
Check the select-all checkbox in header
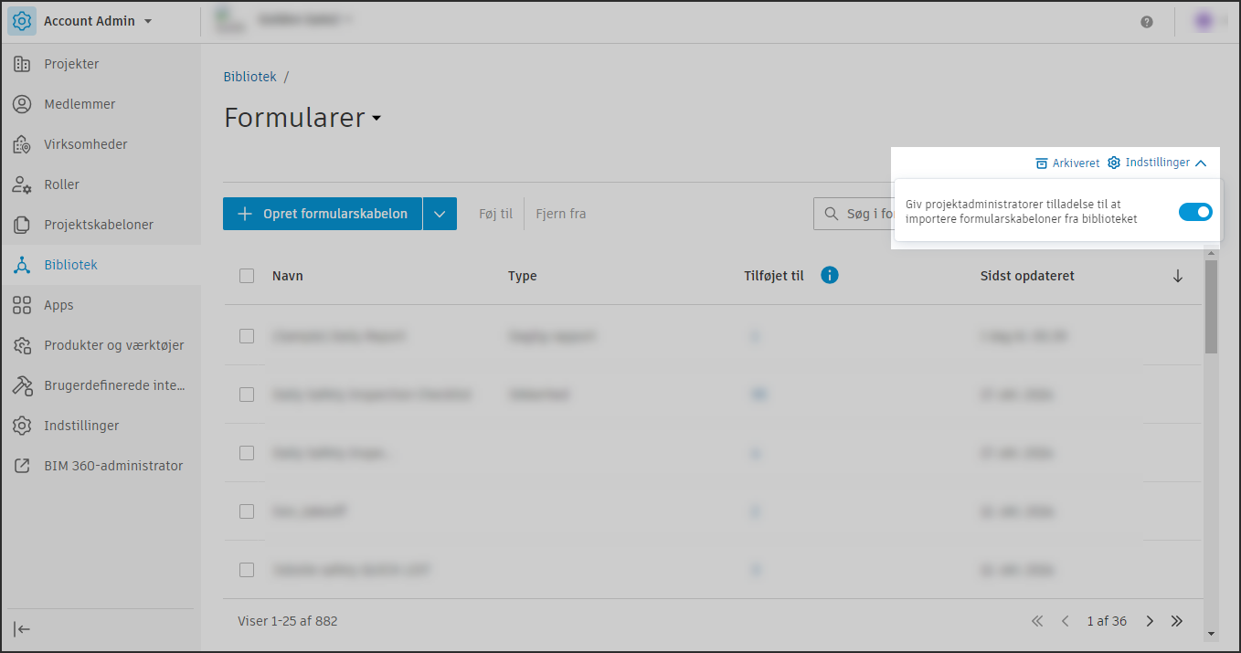247,276
